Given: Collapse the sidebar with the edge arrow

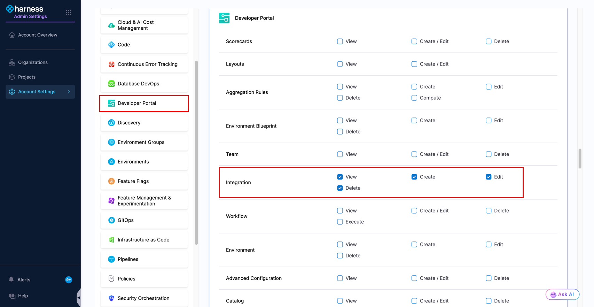Looking at the screenshot, I should [x=79, y=298].
